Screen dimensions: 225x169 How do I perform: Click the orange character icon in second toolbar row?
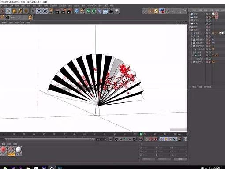click(30, 17)
